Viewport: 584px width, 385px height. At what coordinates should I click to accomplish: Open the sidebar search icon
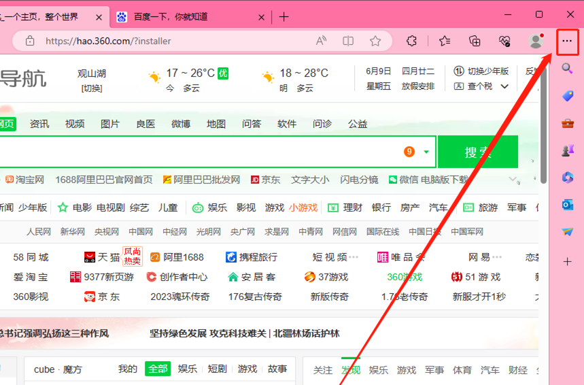(x=567, y=68)
